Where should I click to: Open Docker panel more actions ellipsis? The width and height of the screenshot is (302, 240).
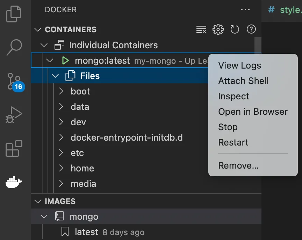click(x=245, y=9)
